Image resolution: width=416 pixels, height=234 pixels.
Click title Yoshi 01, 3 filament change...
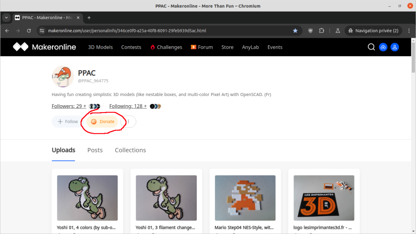[x=165, y=227]
